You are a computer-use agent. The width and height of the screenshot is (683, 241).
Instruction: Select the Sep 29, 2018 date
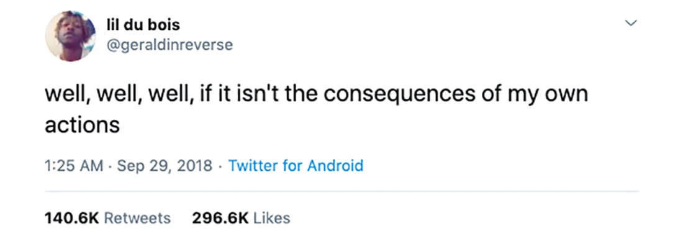click(x=165, y=166)
